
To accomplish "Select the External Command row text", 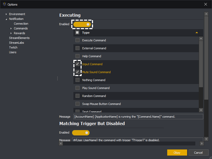I will click(94, 48).
